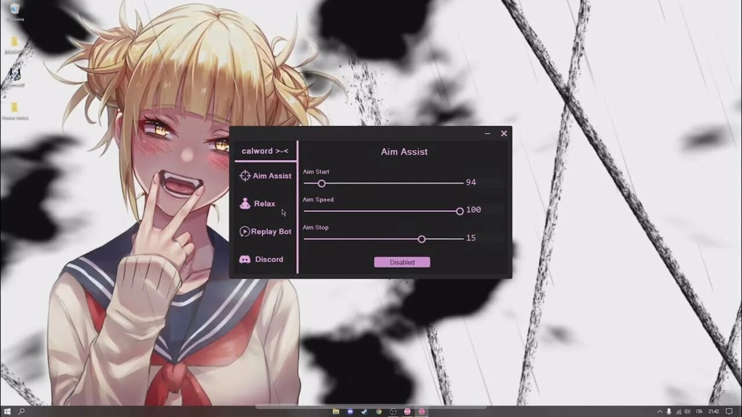Open the Windows notification center
The width and height of the screenshot is (742, 417).
pos(729,411)
